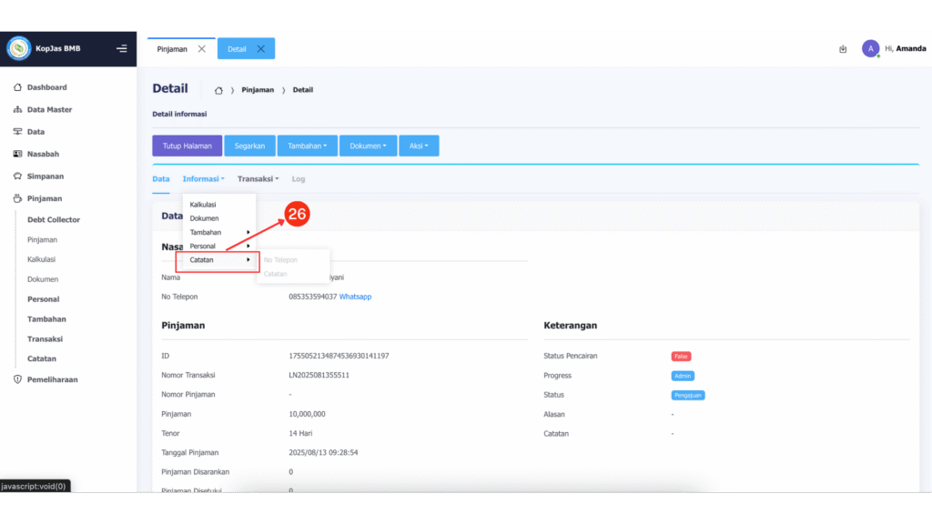Click the home icon in breadcrumb
The width and height of the screenshot is (932, 524).
218,90
